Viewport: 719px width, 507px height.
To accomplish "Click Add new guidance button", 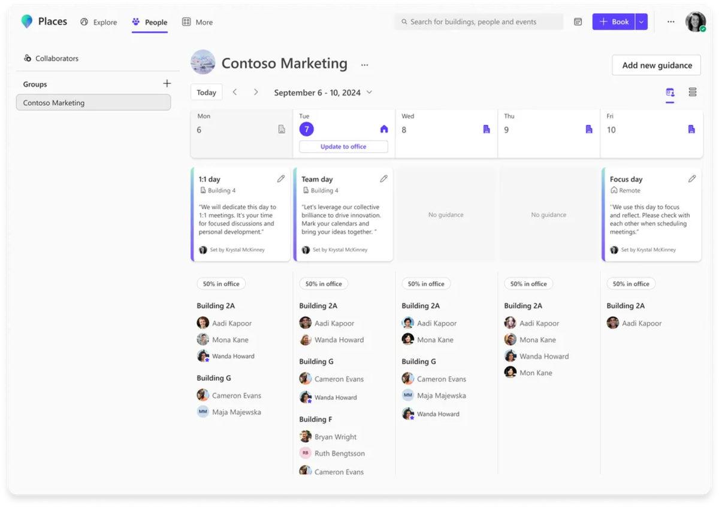I will point(657,65).
